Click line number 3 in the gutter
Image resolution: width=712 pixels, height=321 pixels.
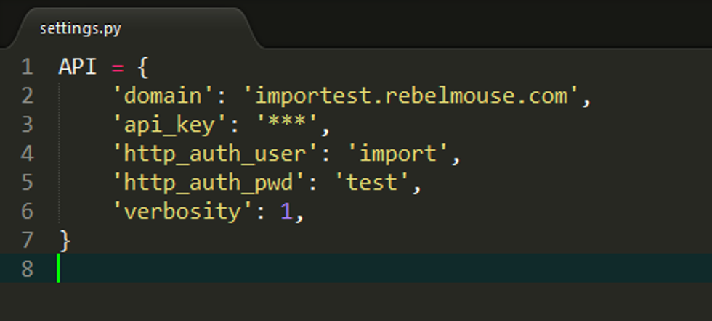coord(27,125)
